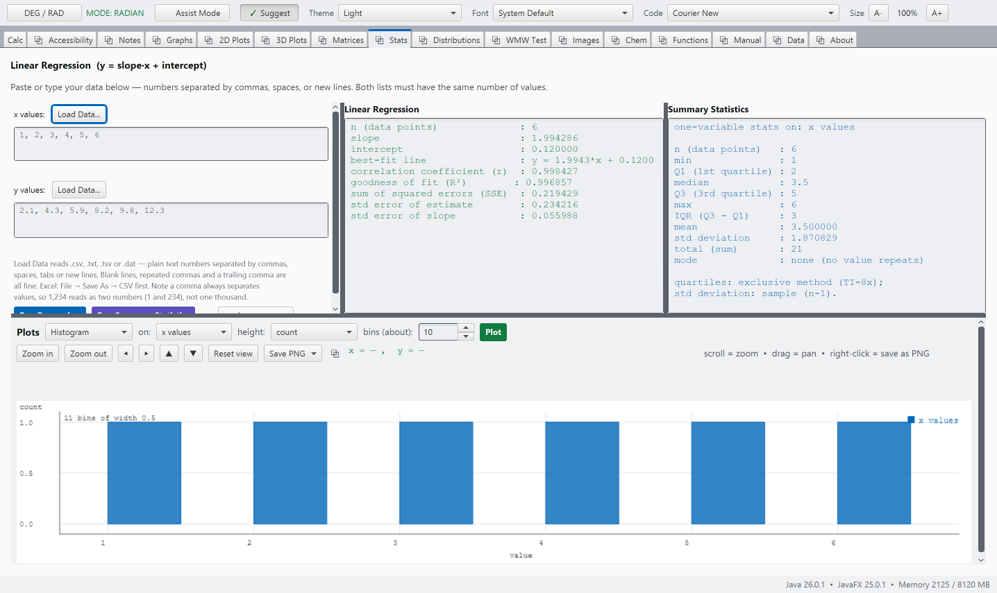
Task: Click the bins (about) number field
Action: pyautogui.click(x=438, y=332)
